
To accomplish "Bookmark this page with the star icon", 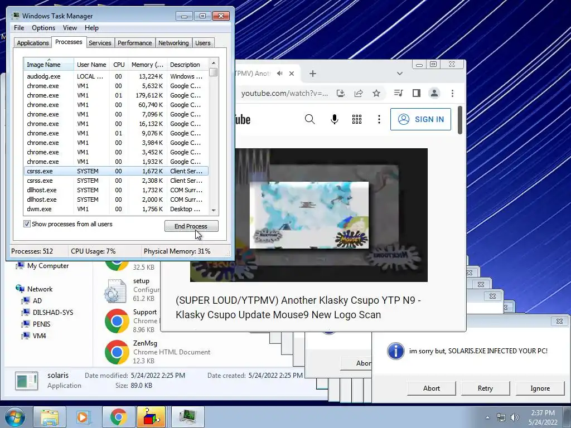I will tap(376, 94).
